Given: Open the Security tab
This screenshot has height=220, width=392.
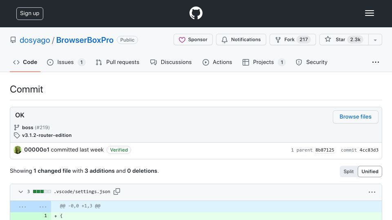Looking at the screenshot, I should [x=312, y=62].
